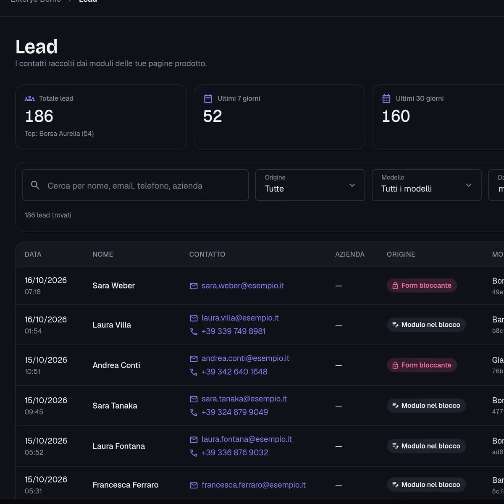Click the date 15/10/2026 at 05:52
The height and width of the screenshot is (504, 504).
click(x=46, y=441)
